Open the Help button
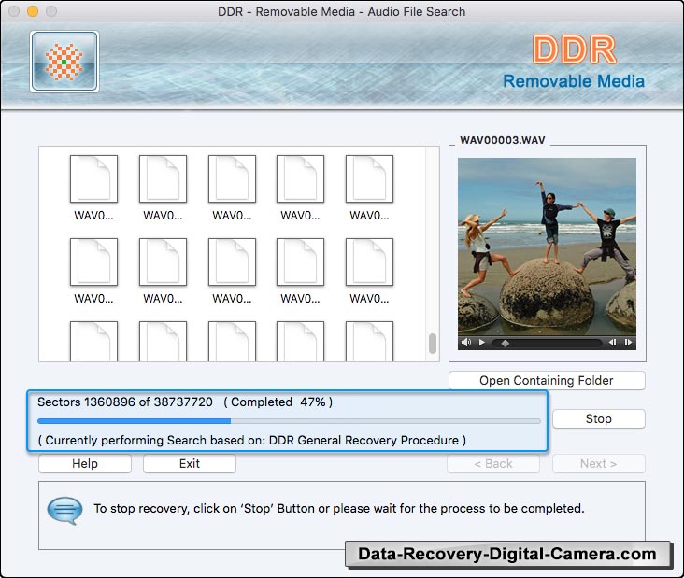684x578 pixels. (85, 463)
